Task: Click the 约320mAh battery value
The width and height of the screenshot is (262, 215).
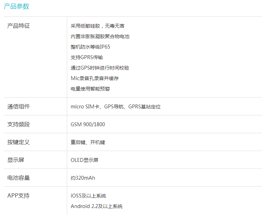Action: 83,178
